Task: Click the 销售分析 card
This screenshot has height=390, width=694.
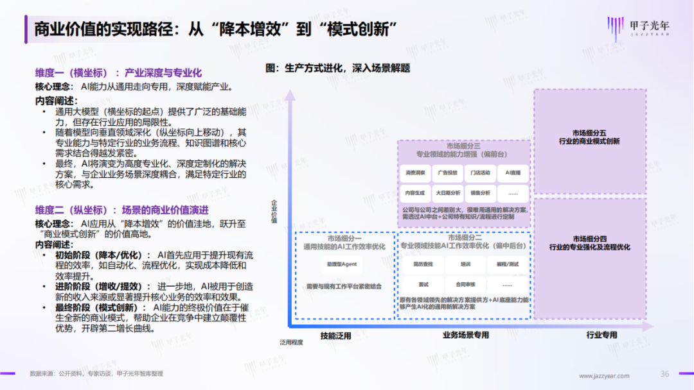Action: pos(480,193)
